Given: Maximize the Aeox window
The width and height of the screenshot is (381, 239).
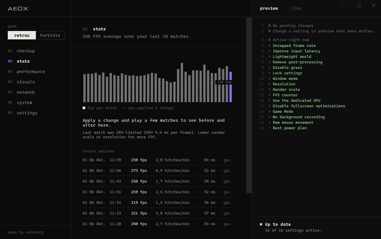Looking at the screenshot, I should point(359,5).
